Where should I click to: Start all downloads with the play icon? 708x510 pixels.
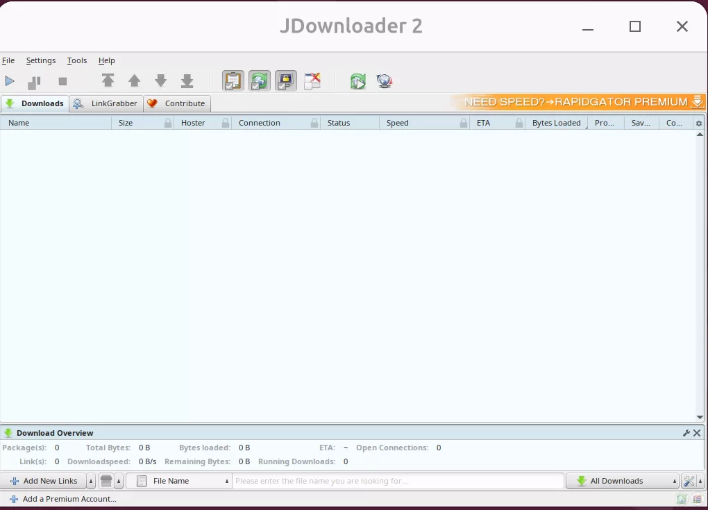(10, 82)
